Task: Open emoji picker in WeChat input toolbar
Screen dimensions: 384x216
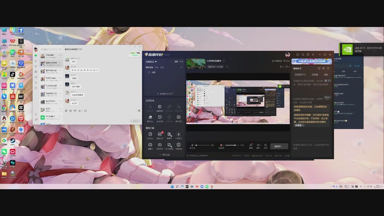Action: pyautogui.click(x=66, y=111)
